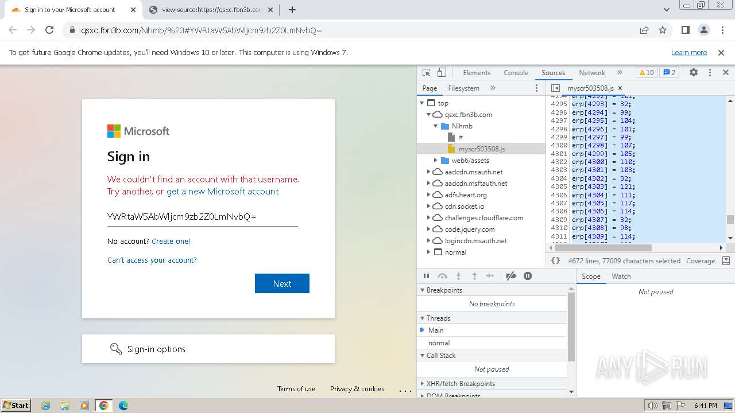
Task: Expand aadcdn.msauth.net in the tree
Action: click(428, 172)
